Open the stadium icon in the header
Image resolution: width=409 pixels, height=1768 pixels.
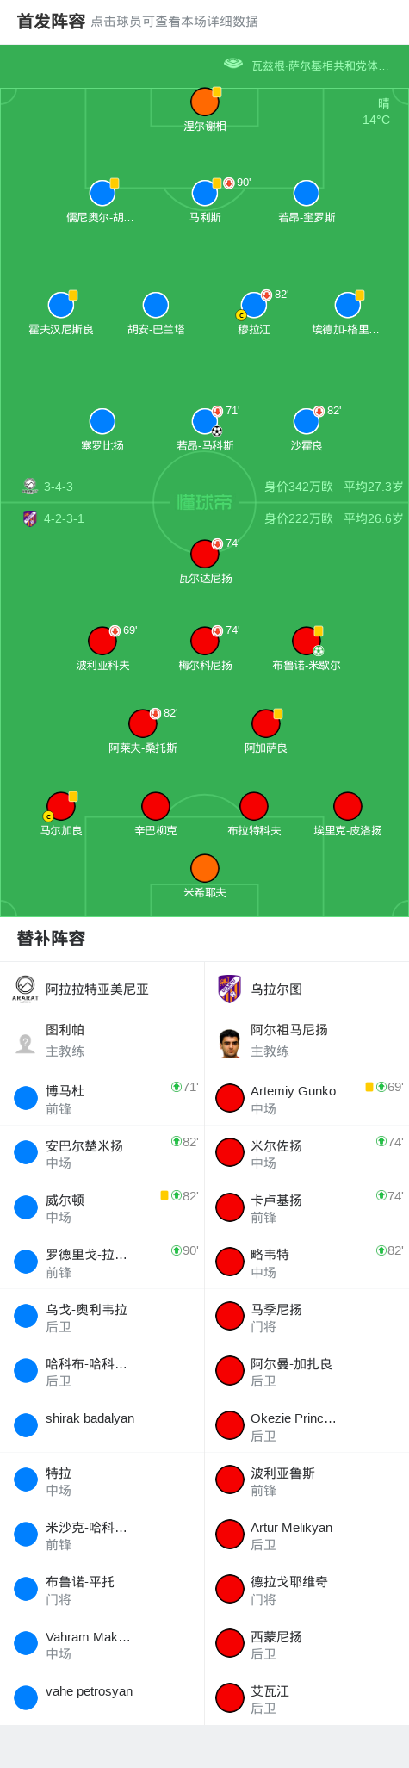point(232,64)
